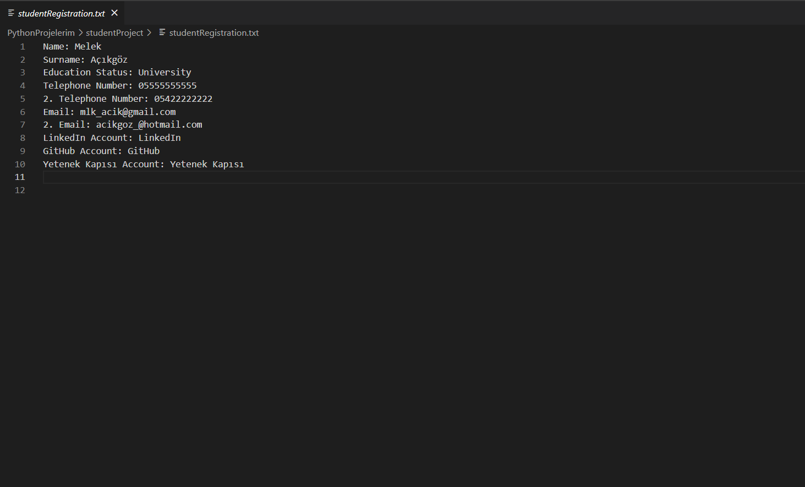Click the chevron after PythonProjelerim

tap(80, 32)
